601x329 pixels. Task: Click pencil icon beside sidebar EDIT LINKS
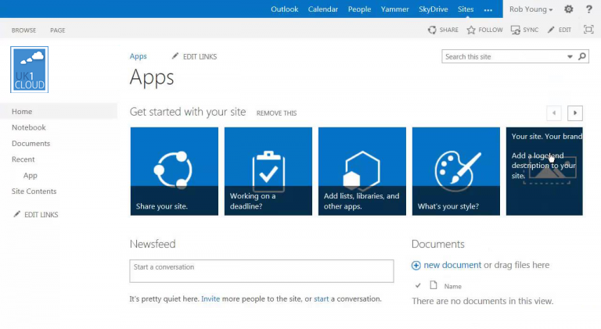tap(16, 214)
